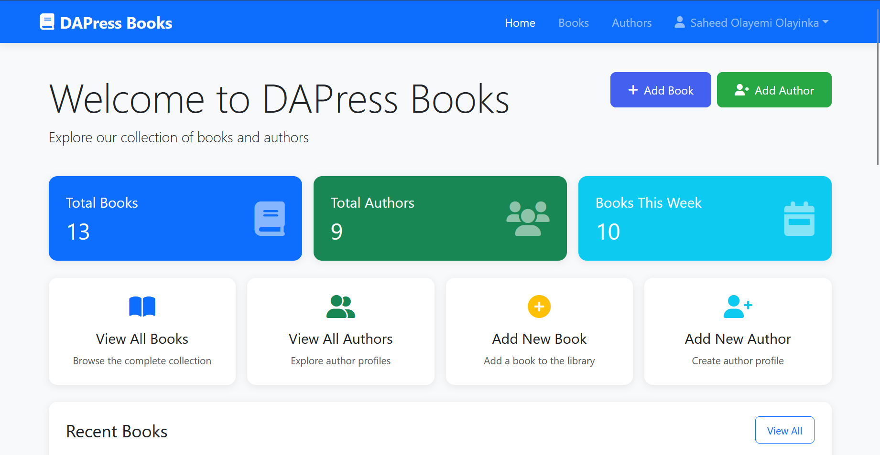Viewport: 880px width, 455px height.
Task: Click the person-add icon inside Add Author button
Action: 741,90
